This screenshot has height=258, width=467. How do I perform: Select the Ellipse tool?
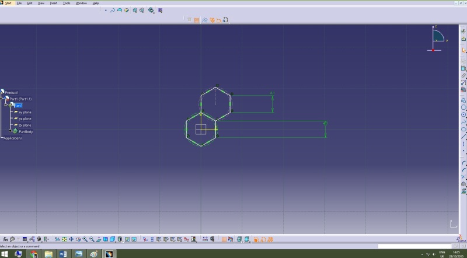463,130
